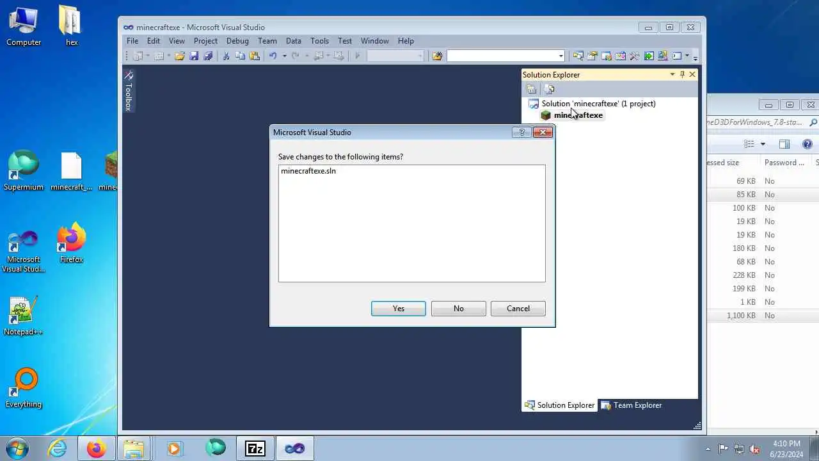Open the View menu
Screen dimensions: 819x461
177,41
